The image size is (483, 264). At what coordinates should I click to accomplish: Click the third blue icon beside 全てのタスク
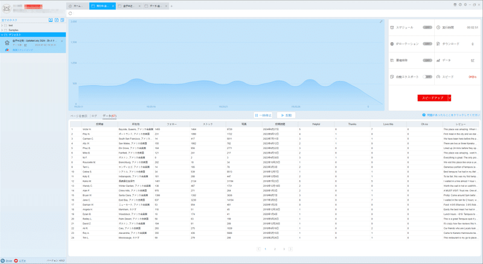(62, 20)
